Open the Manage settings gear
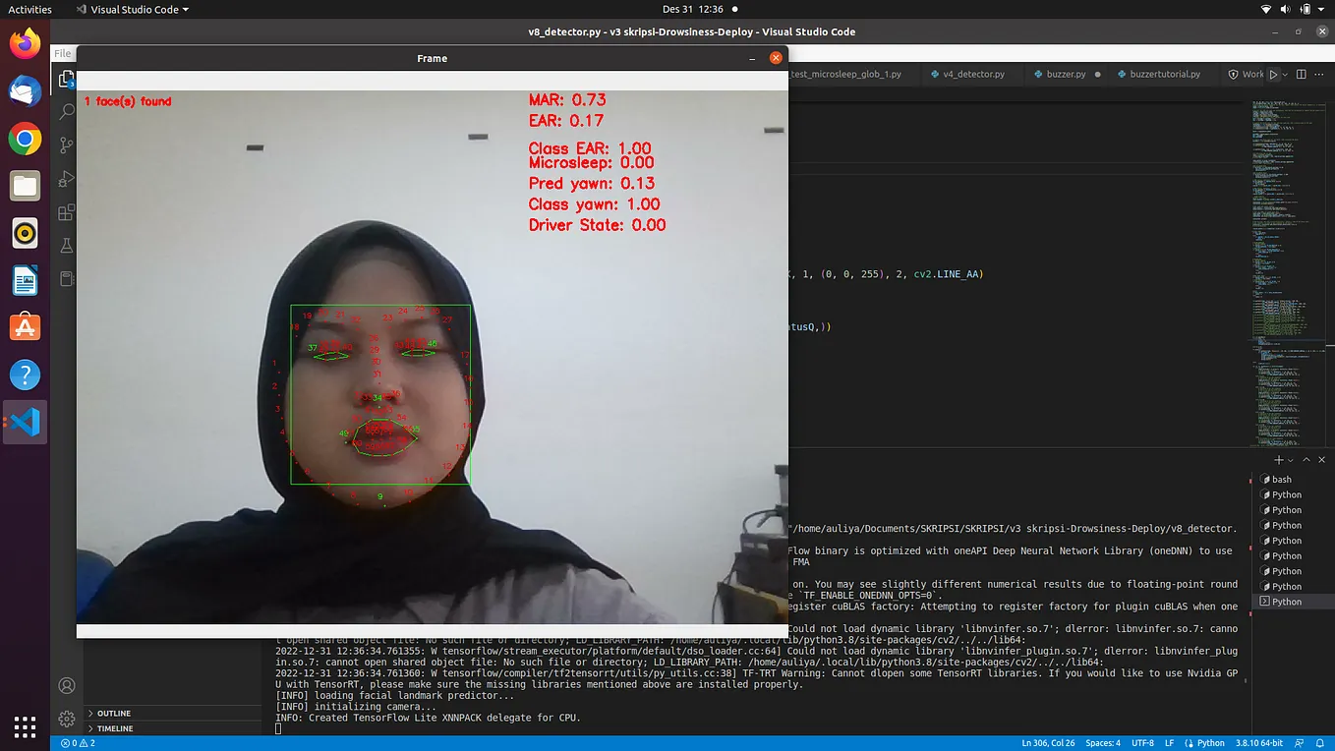 (66, 719)
